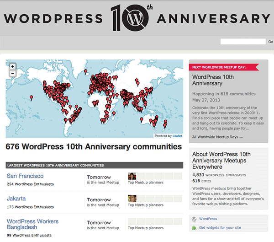The image size is (274, 242).
Task: Click the WordPress logo inside the 10th emblem
Action: [x=136, y=18]
